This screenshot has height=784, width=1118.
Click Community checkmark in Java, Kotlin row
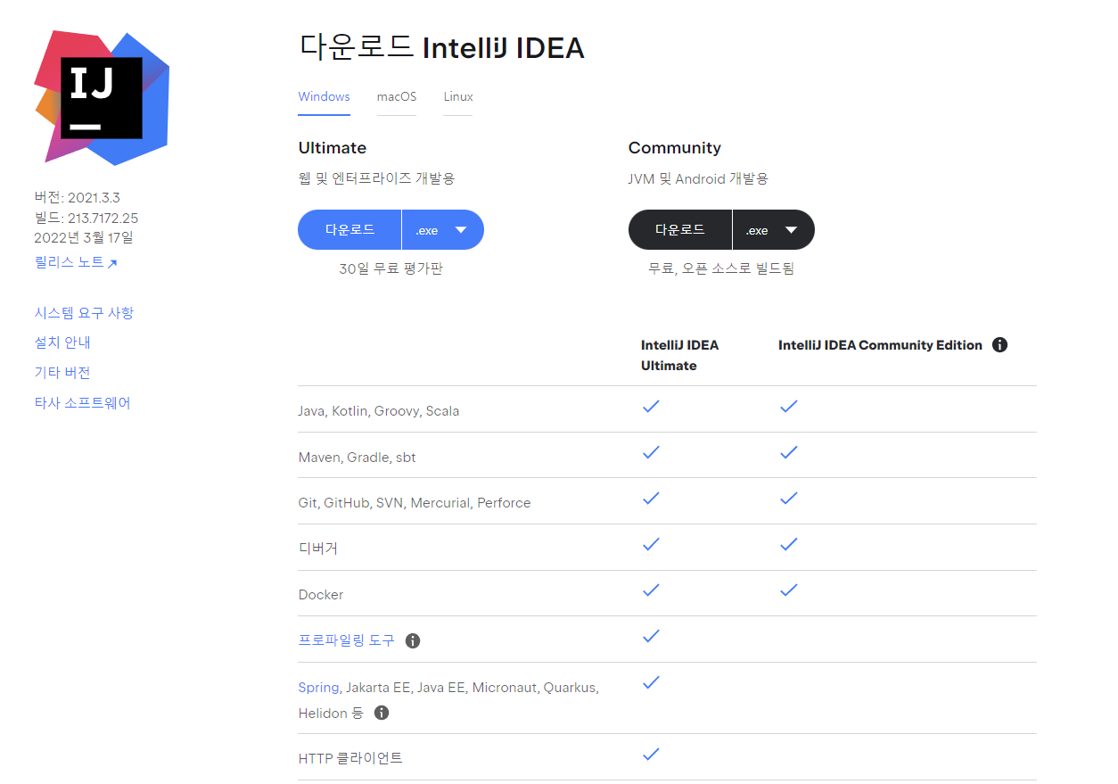[x=788, y=406]
